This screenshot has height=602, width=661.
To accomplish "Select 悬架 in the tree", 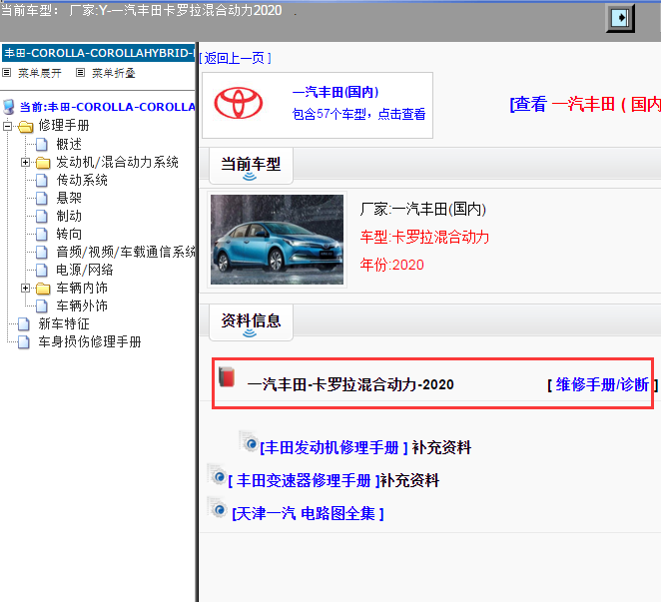I will [x=69, y=198].
